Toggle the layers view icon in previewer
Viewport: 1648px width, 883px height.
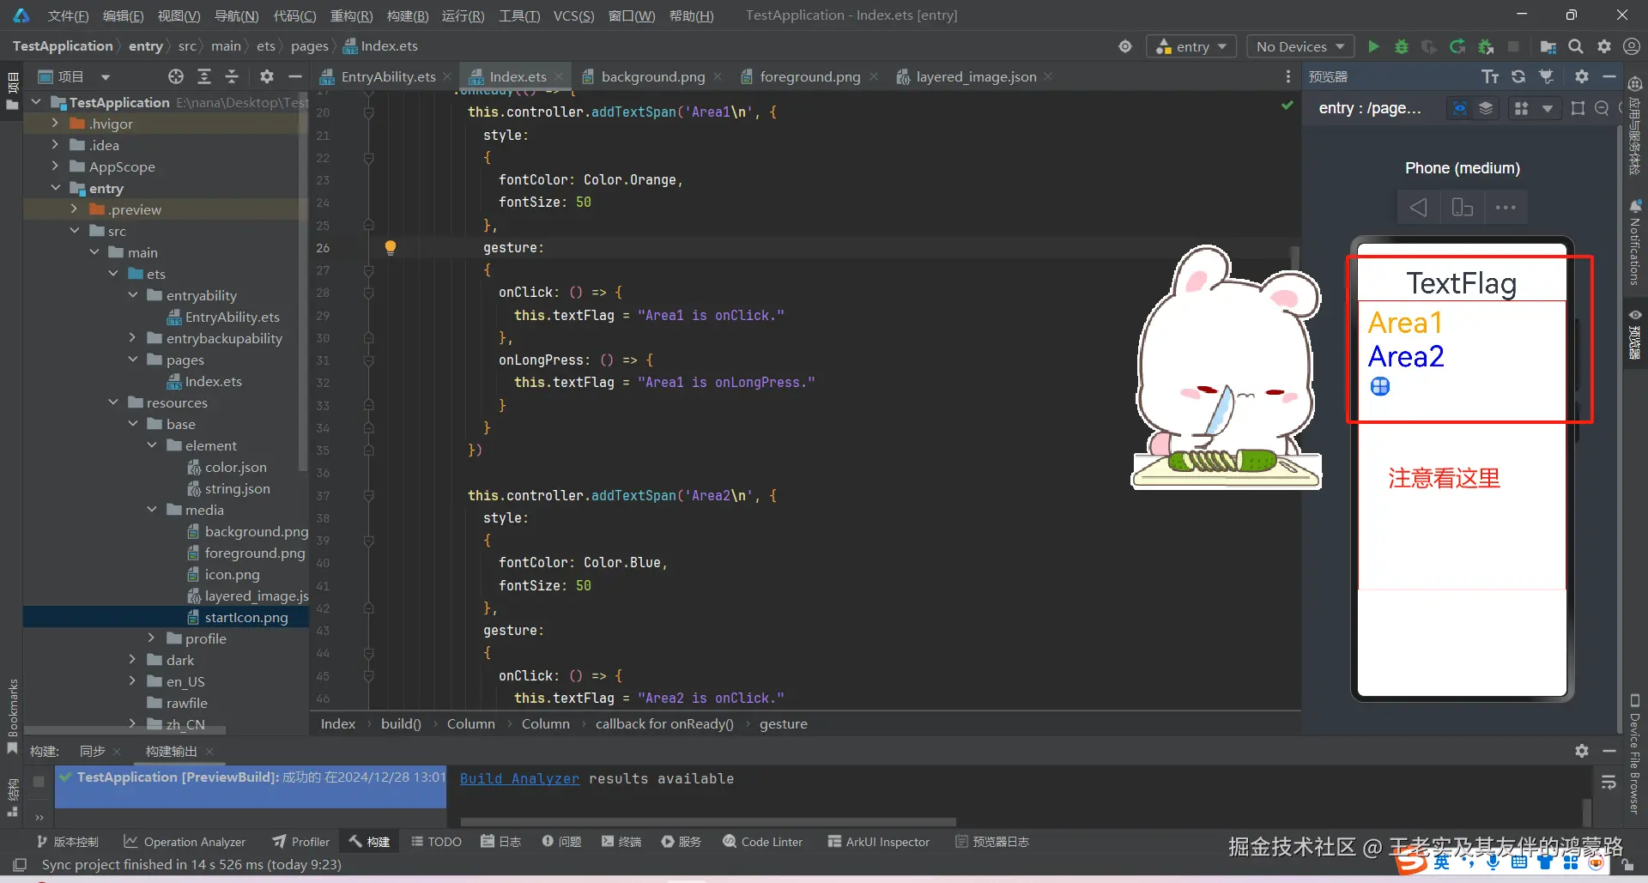[1486, 108]
